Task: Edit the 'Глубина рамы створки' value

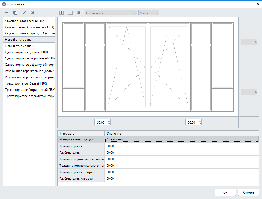Action: tap(181, 178)
